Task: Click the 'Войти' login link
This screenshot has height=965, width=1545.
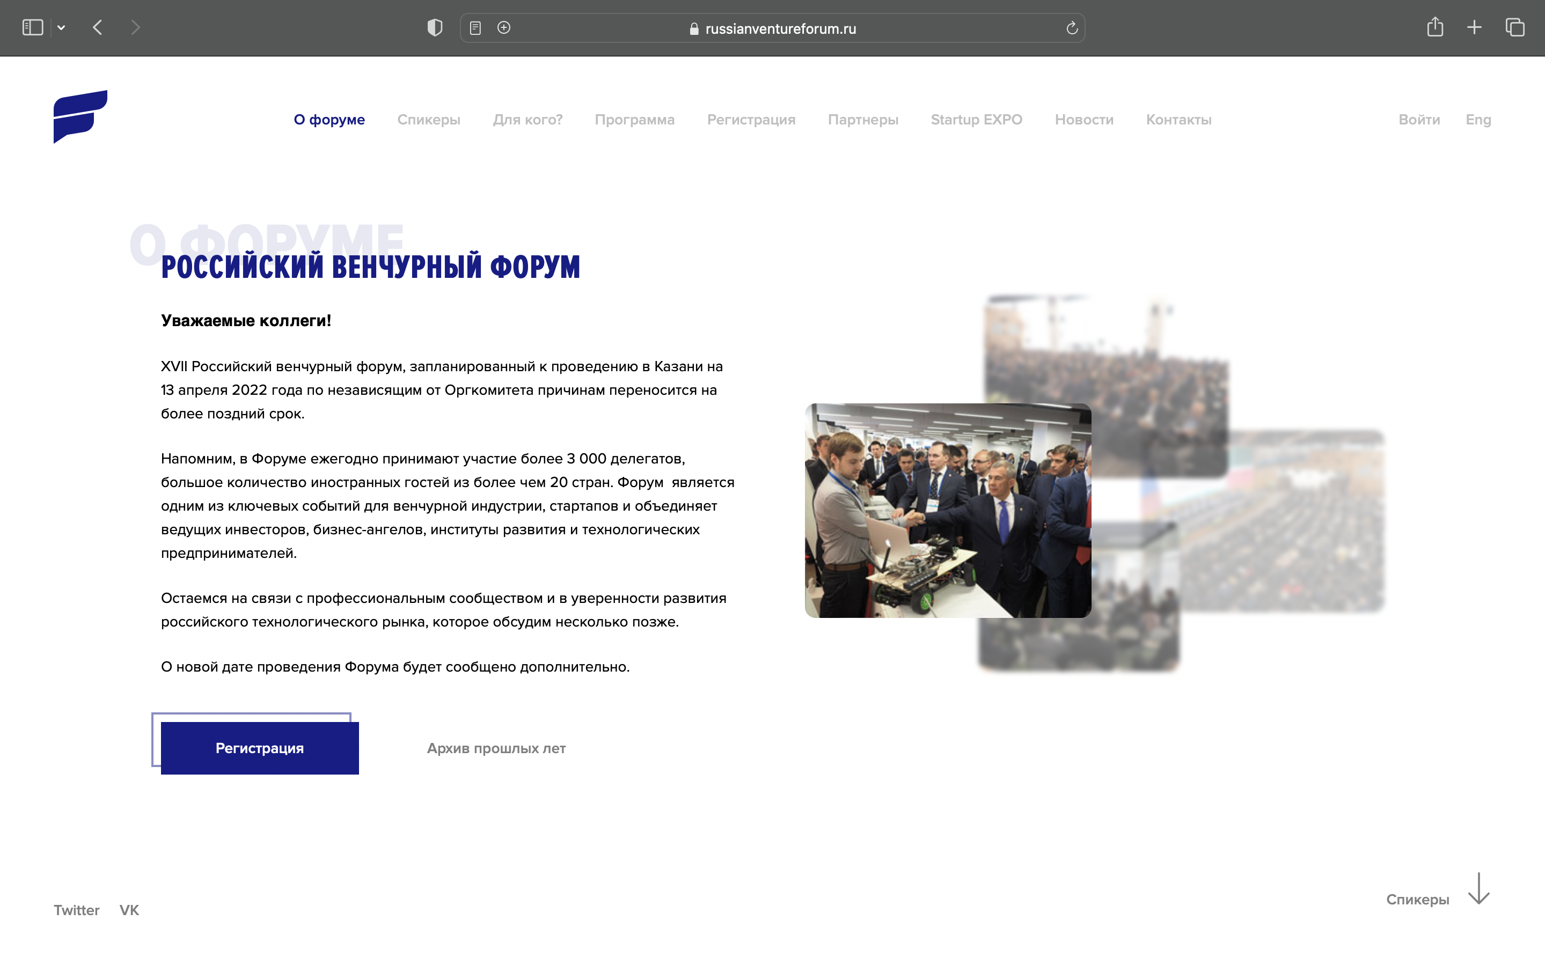Action: pyautogui.click(x=1419, y=119)
